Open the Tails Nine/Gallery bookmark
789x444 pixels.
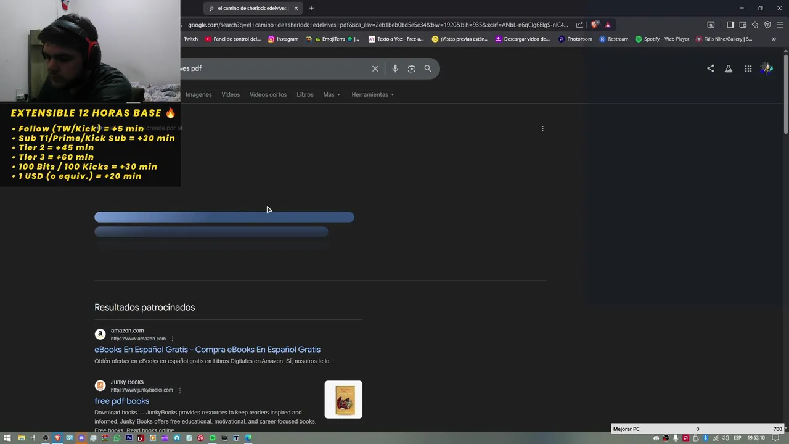(724, 39)
